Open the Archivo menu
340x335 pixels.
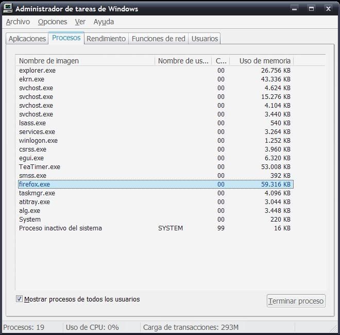[x=18, y=22]
